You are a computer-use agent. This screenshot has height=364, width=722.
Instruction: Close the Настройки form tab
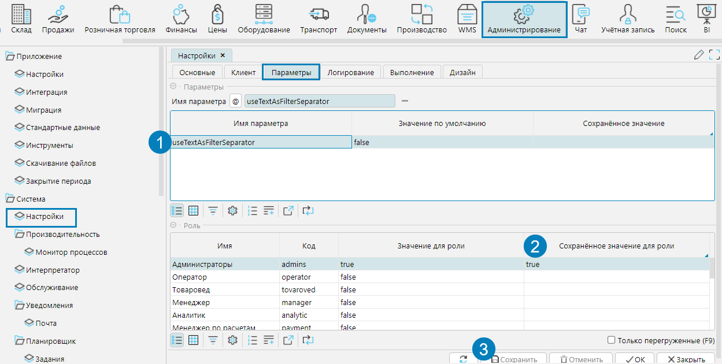223,55
